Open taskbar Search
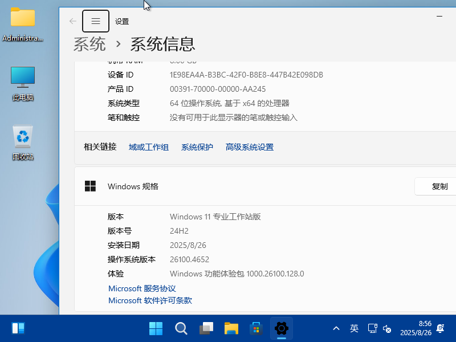Viewport: 456px width, 342px height. [181, 328]
